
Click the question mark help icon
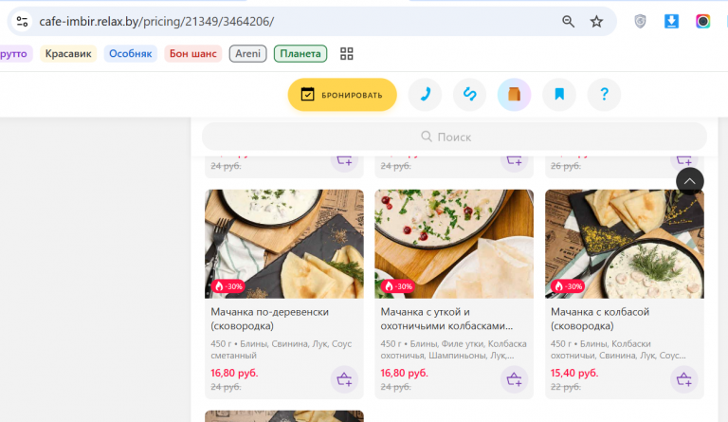604,95
